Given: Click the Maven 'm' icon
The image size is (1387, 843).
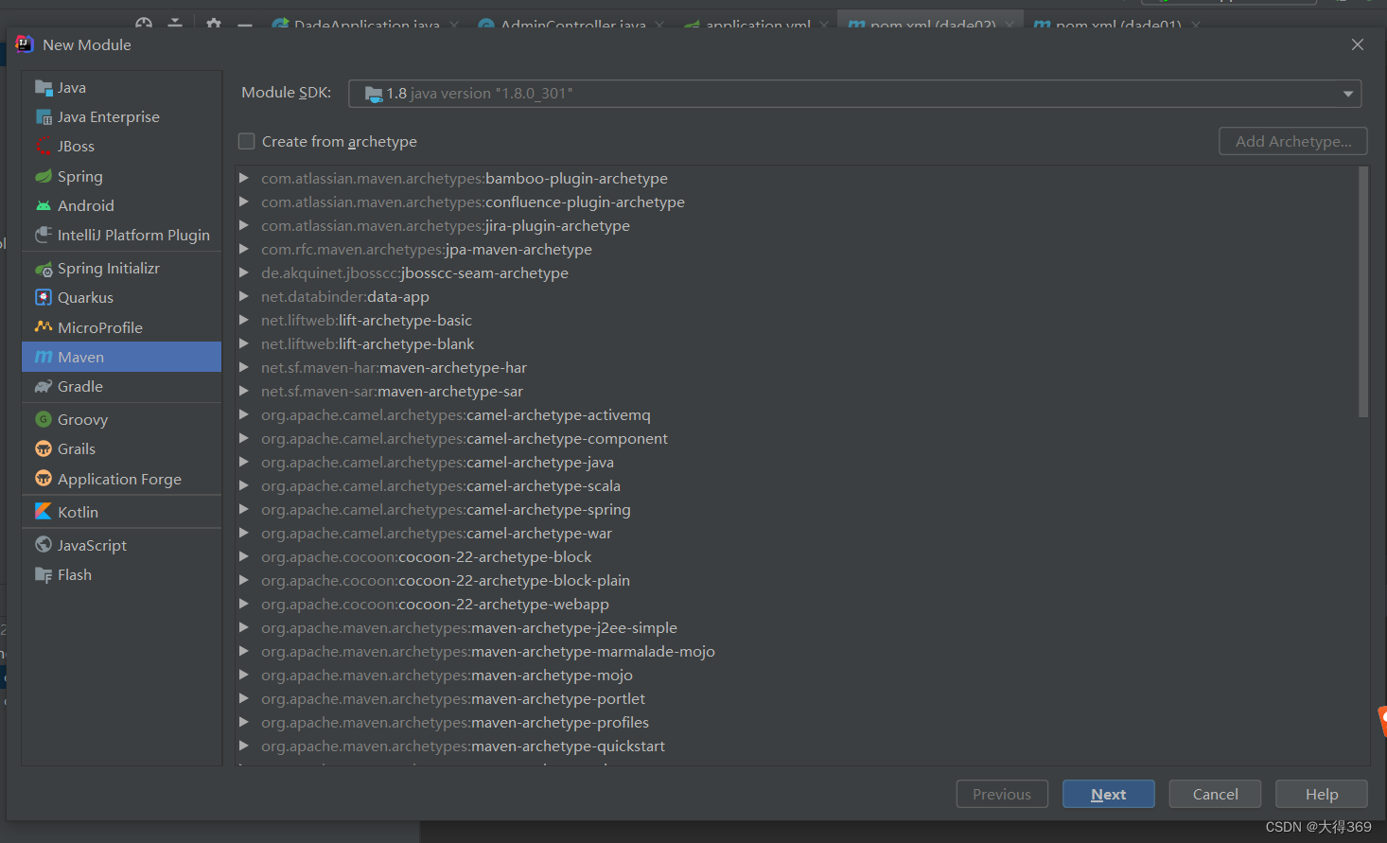Looking at the screenshot, I should tap(44, 358).
